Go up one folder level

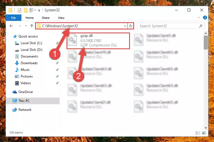point(32,26)
